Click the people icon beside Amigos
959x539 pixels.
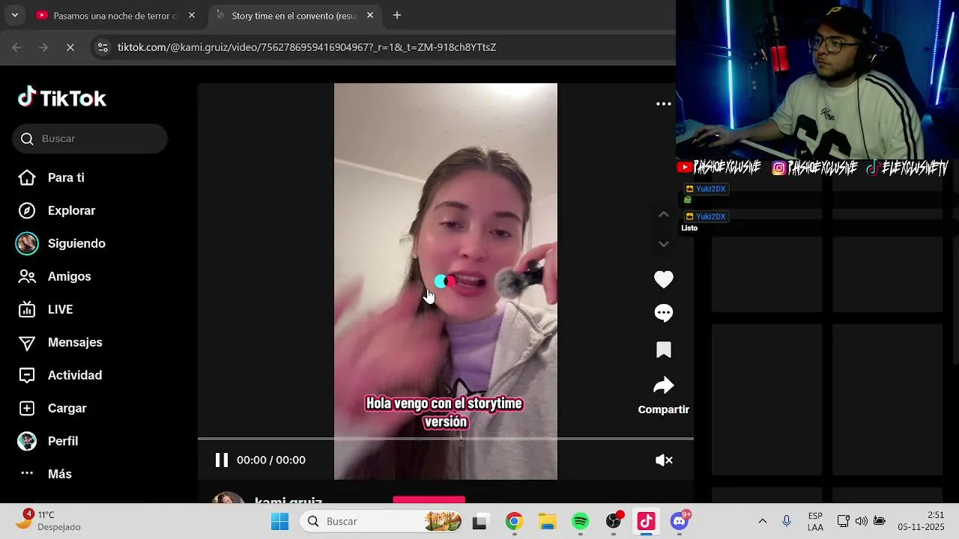(x=27, y=276)
